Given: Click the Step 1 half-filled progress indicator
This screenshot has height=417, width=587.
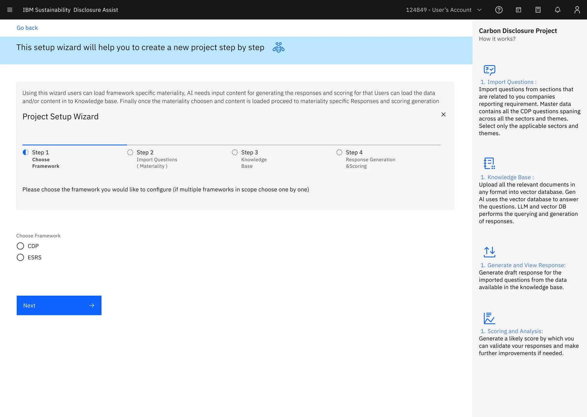Looking at the screenshot, I should click(25, 152).
